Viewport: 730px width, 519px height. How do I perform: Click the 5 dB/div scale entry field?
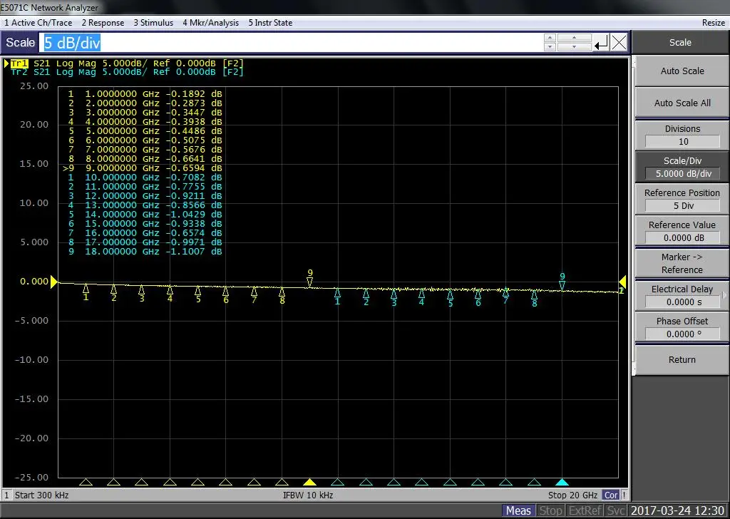coord(292,43)
